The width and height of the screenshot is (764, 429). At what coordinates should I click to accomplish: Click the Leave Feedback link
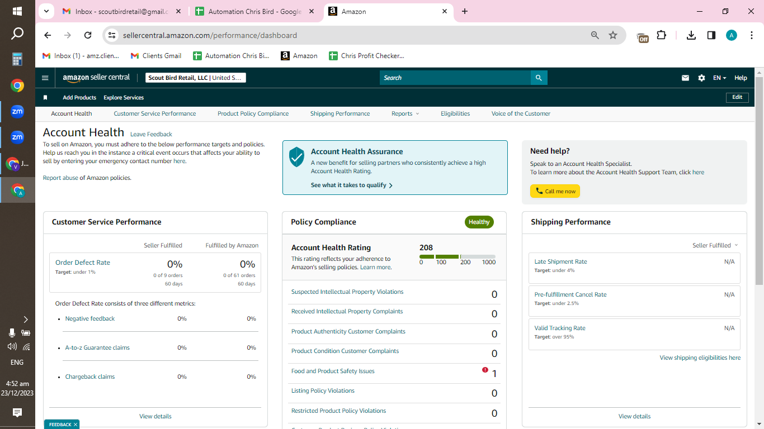point(151,134)
